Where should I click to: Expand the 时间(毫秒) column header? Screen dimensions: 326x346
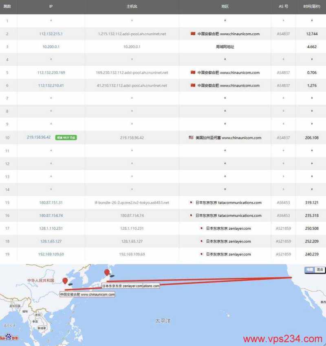(311, 7)
